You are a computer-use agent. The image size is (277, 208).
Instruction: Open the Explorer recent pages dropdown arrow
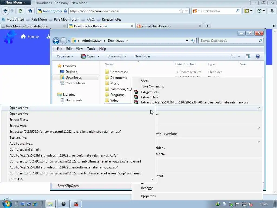pos(69,41)
